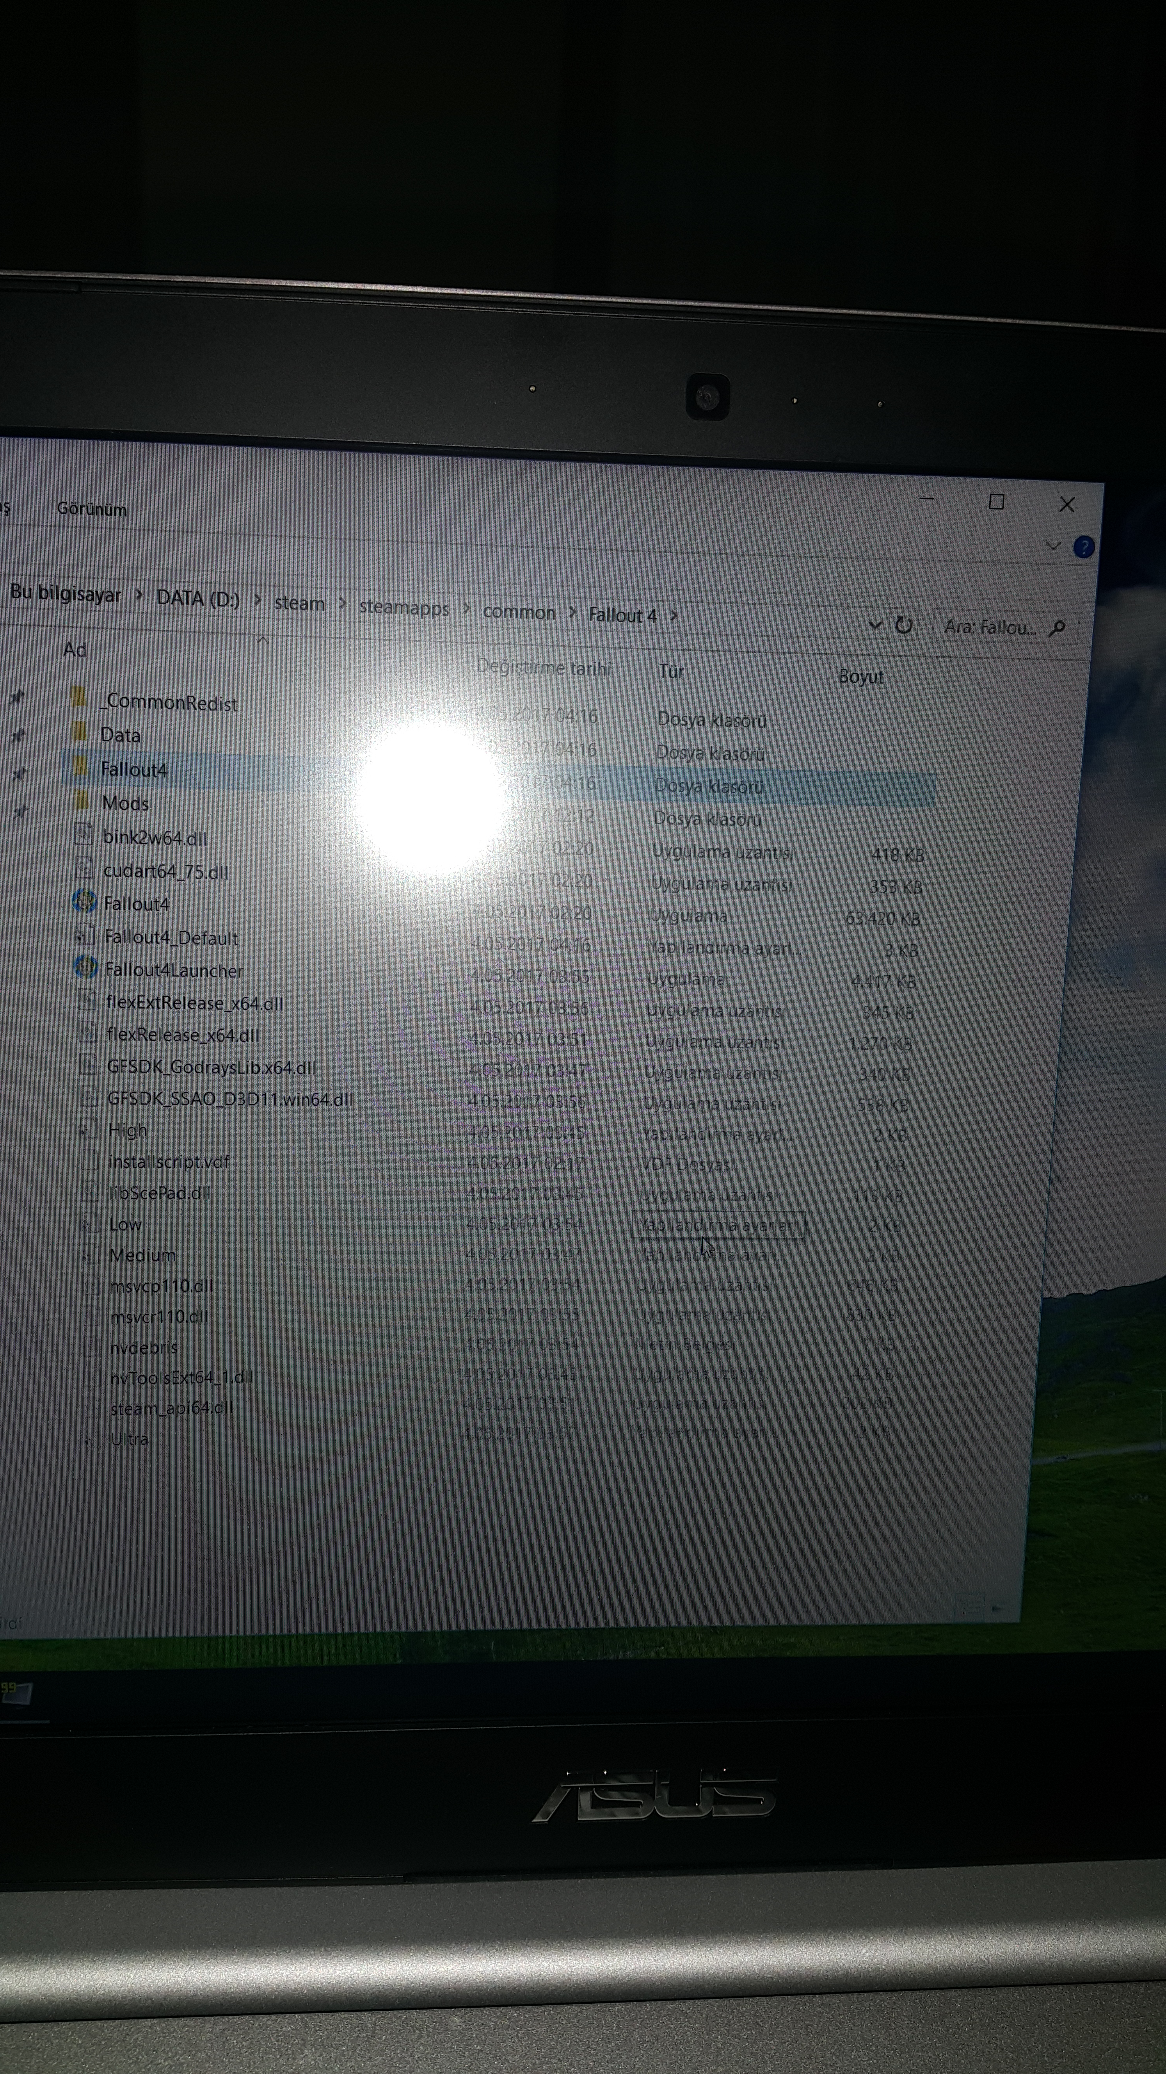
Task: Click the Fallout4Launcher application icon
Action: tap(85, 968)
